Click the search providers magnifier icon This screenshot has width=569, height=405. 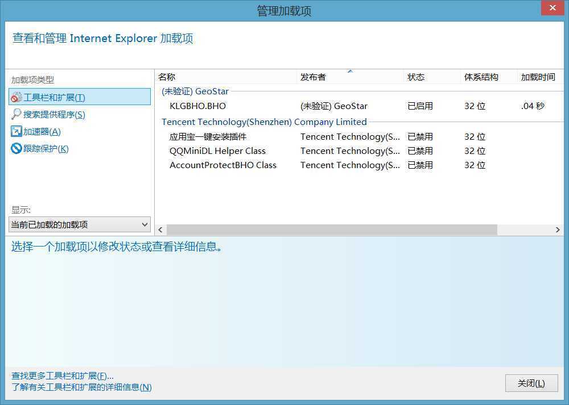(x=17, y=114)
